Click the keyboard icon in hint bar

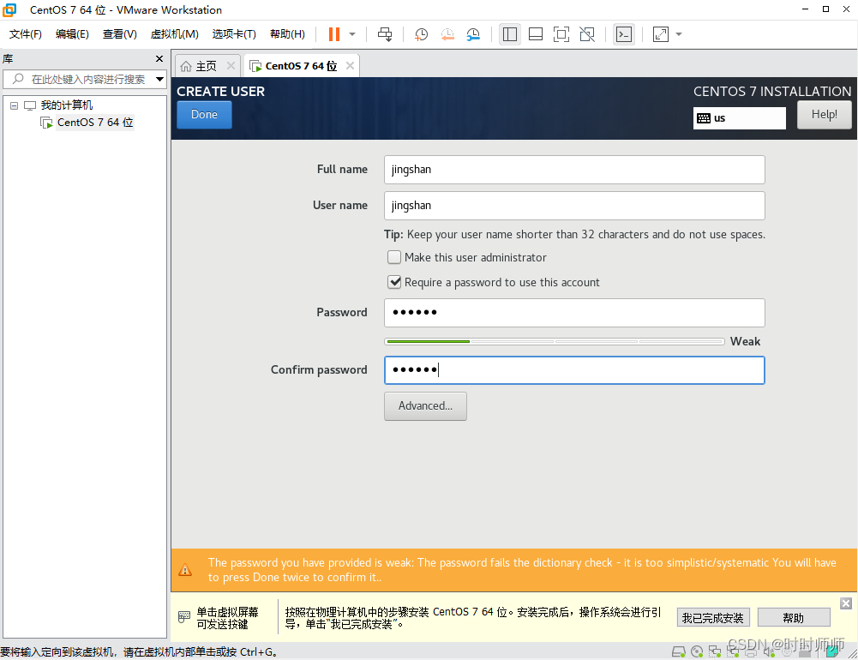[x=184, y=617]
